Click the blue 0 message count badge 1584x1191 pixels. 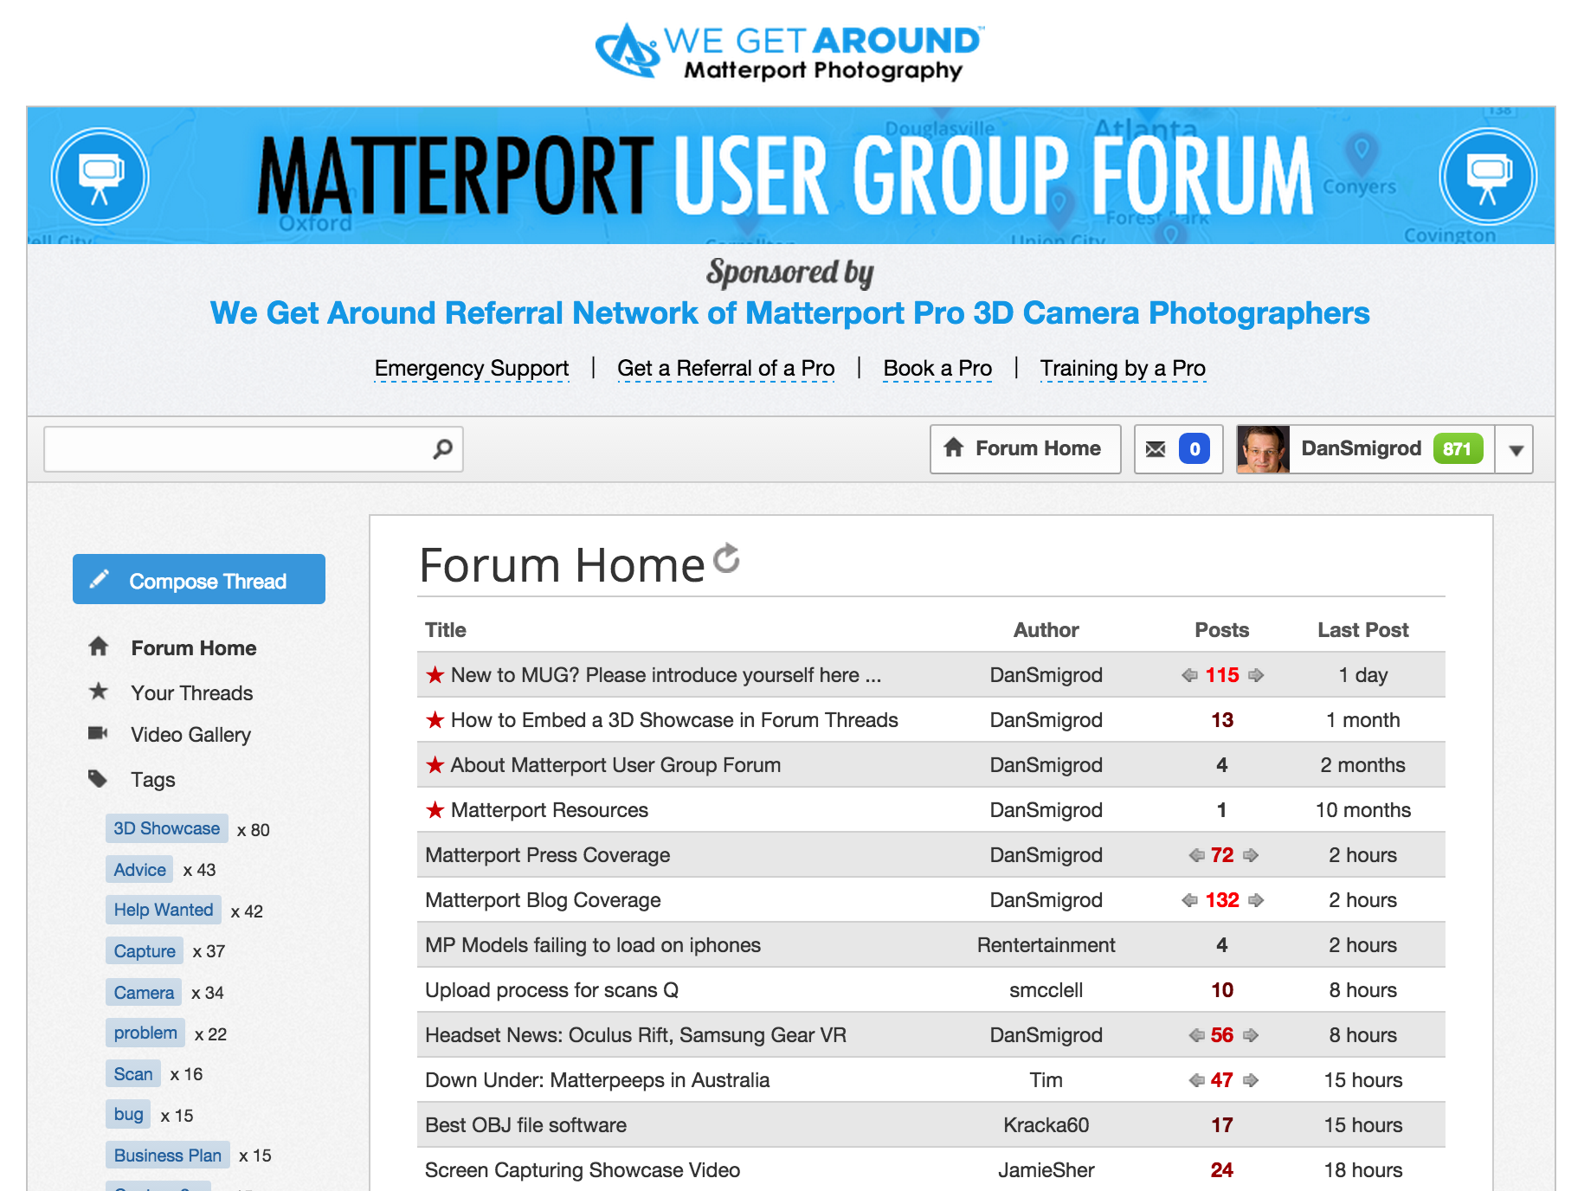point(1194,449)
